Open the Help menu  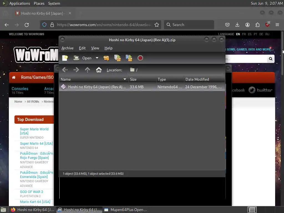pyautogui.click(x=108, y=48)
